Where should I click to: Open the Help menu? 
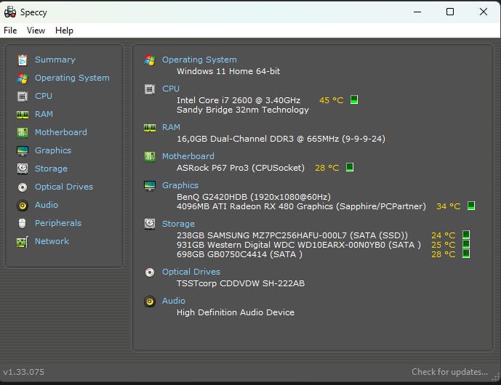coord(64,31)
